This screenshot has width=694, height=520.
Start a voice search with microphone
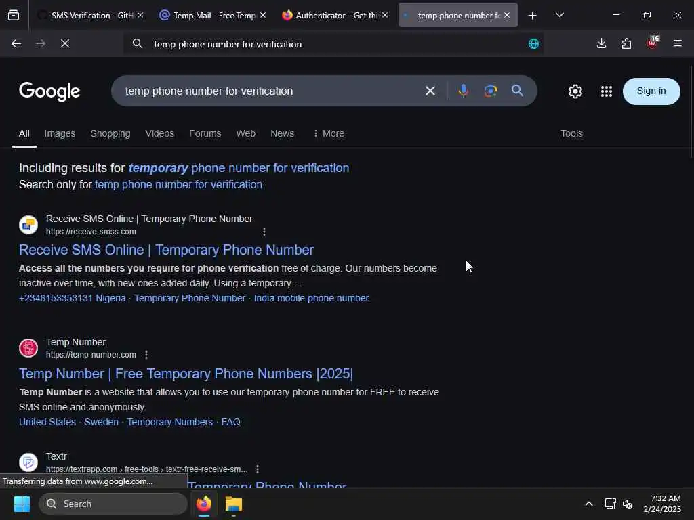click(464, 91)
